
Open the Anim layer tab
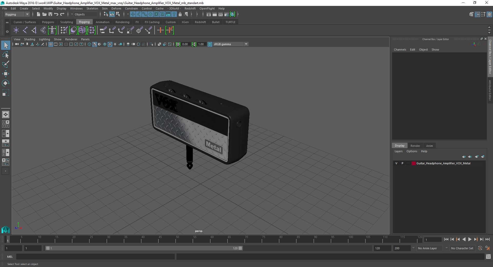429,146
